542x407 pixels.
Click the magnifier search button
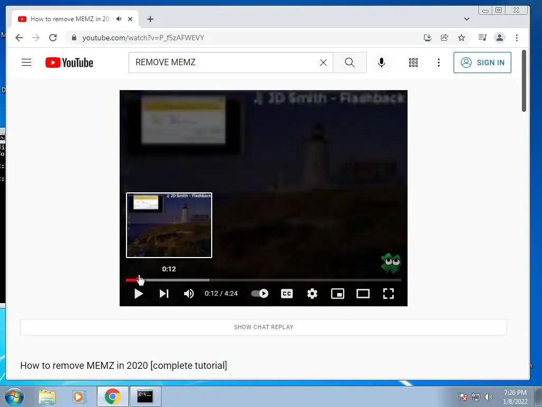pyautogui.click(x=350, y=63)
